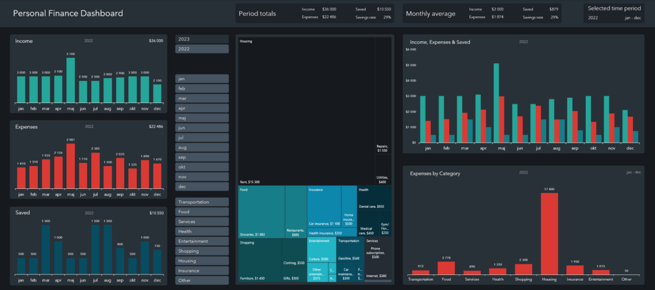This screenshot has width=655, height=290.
Task: Click the Health insurance $350 tile
Action: coord(332,233)
